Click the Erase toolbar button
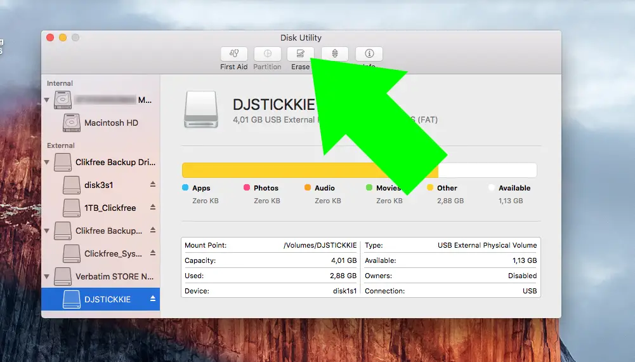The width and height of the screenshot is (635, 362). click(301, 53)
